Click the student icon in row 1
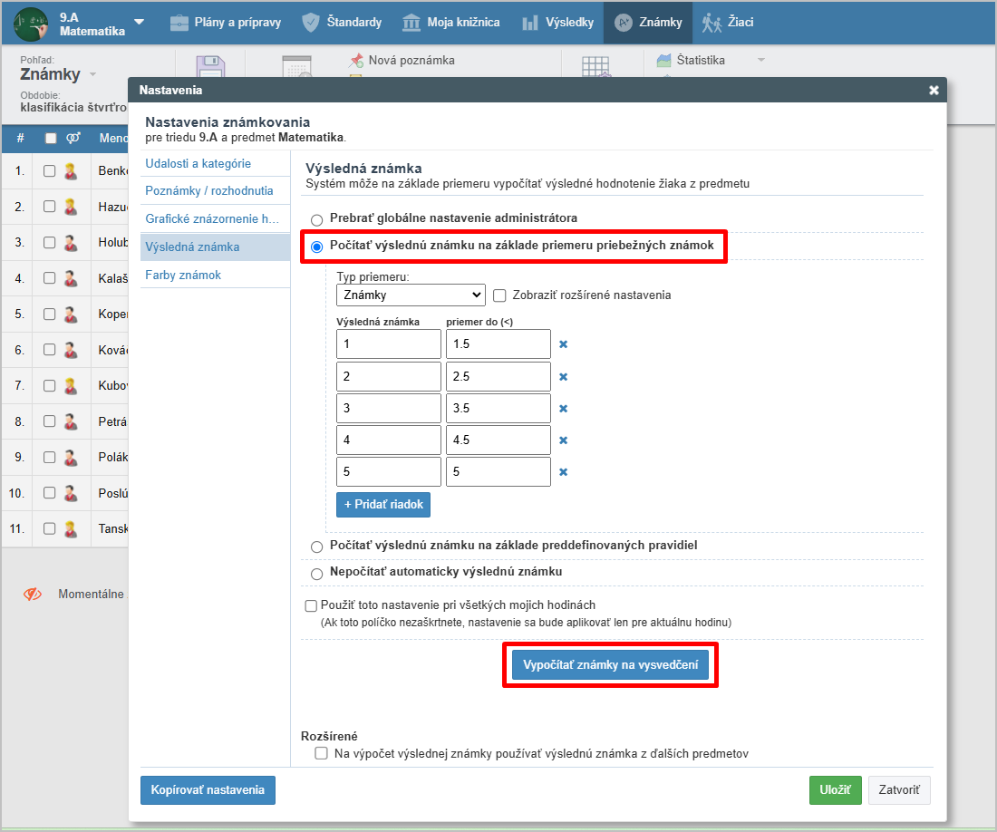The image size is (997, 832). (71, 171)
